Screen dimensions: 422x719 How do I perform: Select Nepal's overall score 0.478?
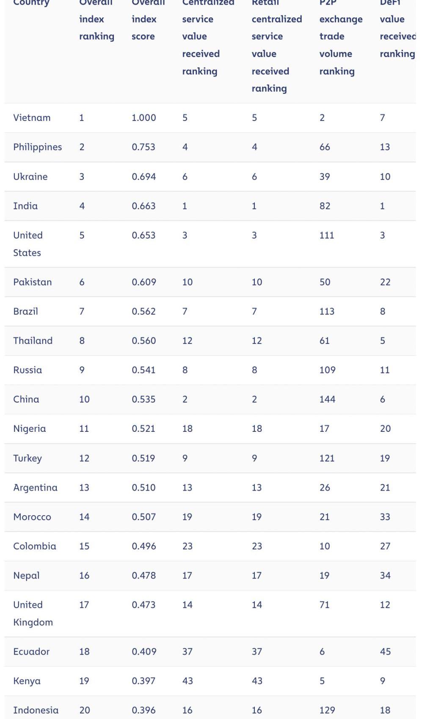tap(143, 576)
